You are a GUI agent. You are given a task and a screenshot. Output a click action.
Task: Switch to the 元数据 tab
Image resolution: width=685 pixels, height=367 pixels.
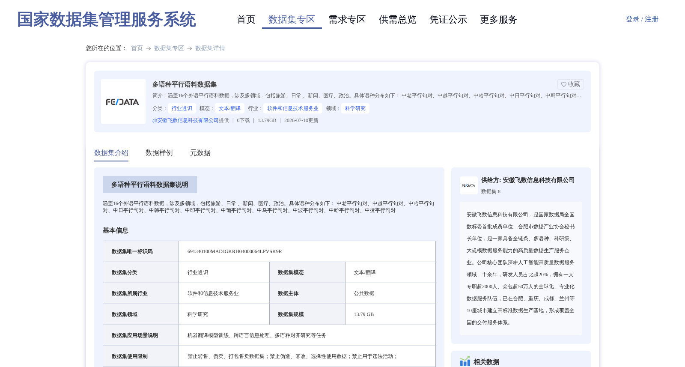click(200, 153)
